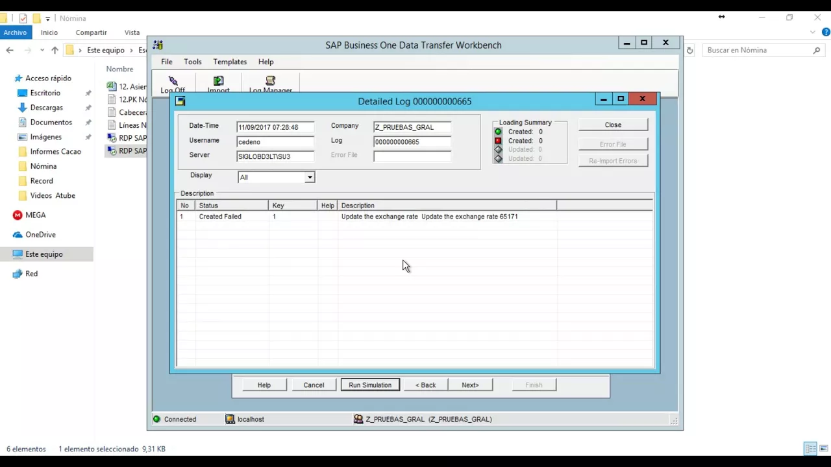
Task: Click the red Created indicator in Loading Summary
Action: click(498, 141)
